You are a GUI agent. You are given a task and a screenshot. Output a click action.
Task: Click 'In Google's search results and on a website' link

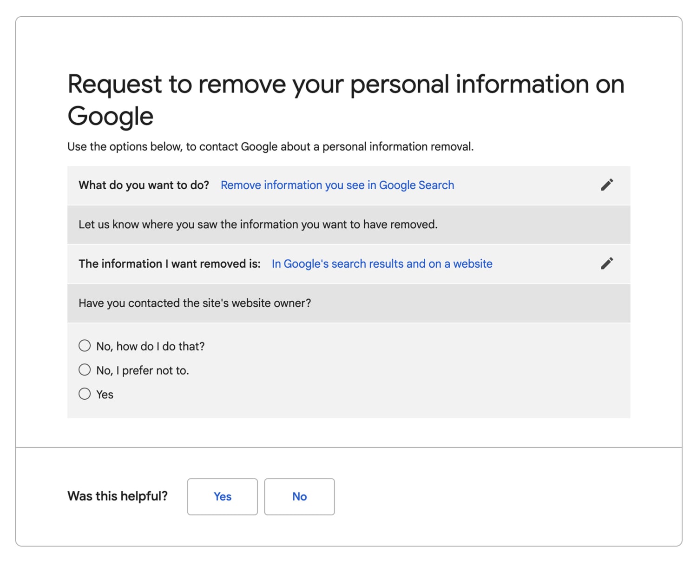pos(381,264)
